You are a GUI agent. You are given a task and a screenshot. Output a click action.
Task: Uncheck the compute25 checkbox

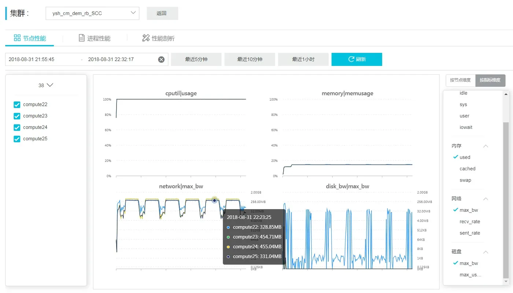tap(17, 139)
